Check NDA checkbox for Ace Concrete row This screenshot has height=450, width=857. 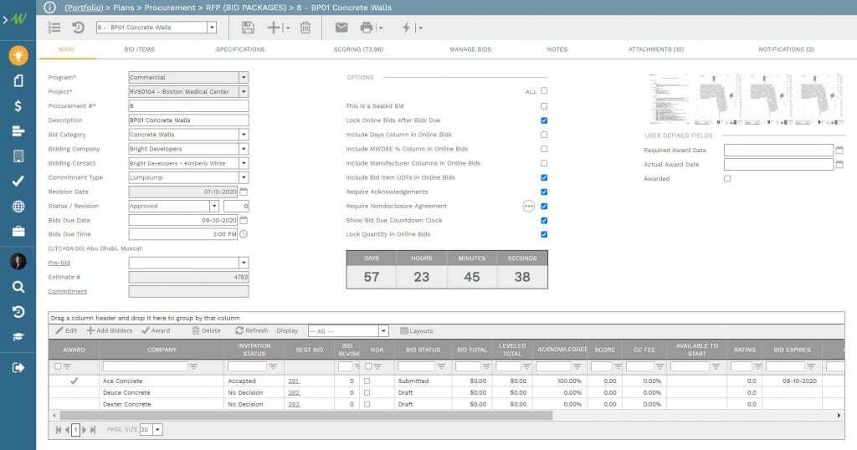coord(367,381)
